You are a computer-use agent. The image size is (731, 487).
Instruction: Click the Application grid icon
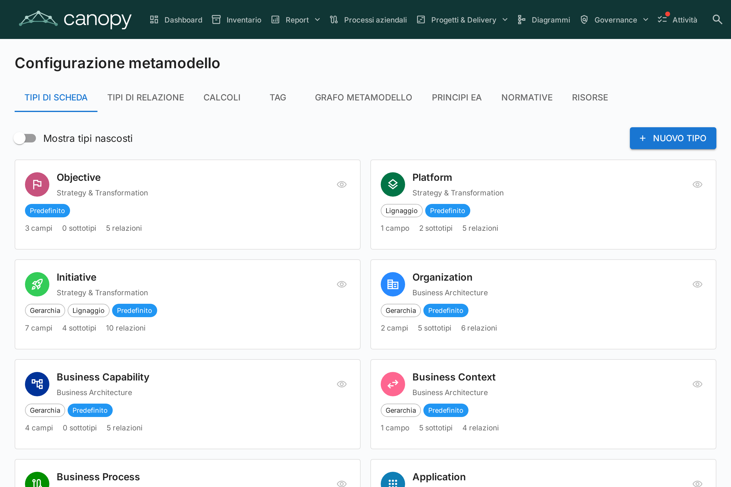393,480
